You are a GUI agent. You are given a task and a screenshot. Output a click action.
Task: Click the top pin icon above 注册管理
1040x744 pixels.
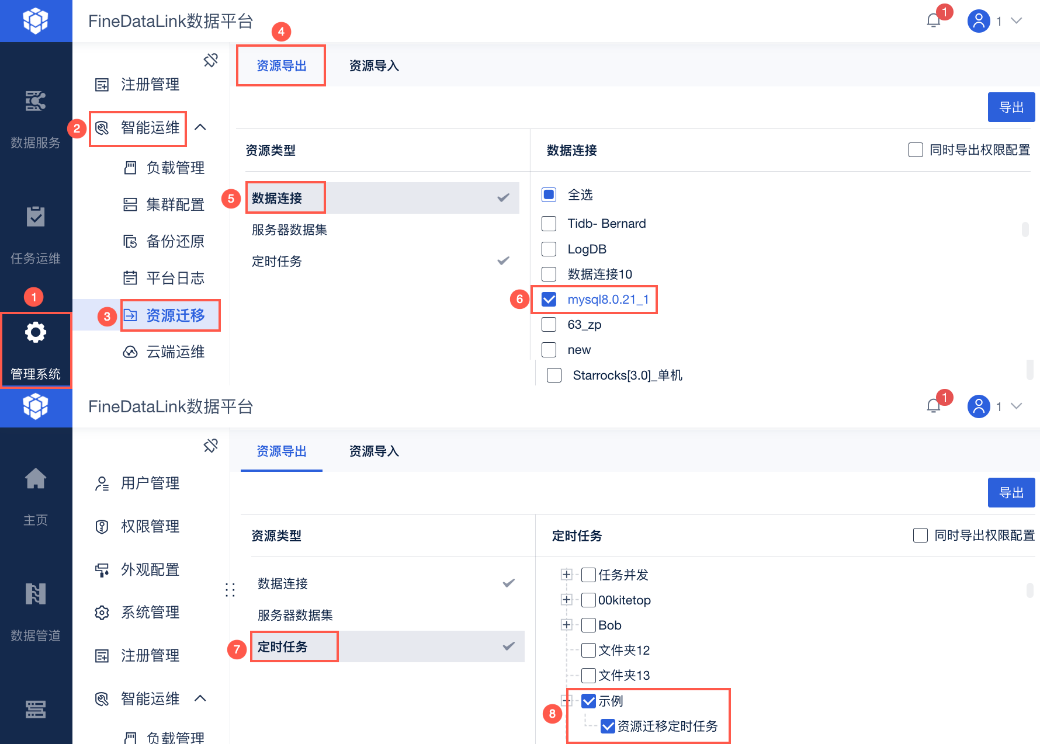coord(210,60)
